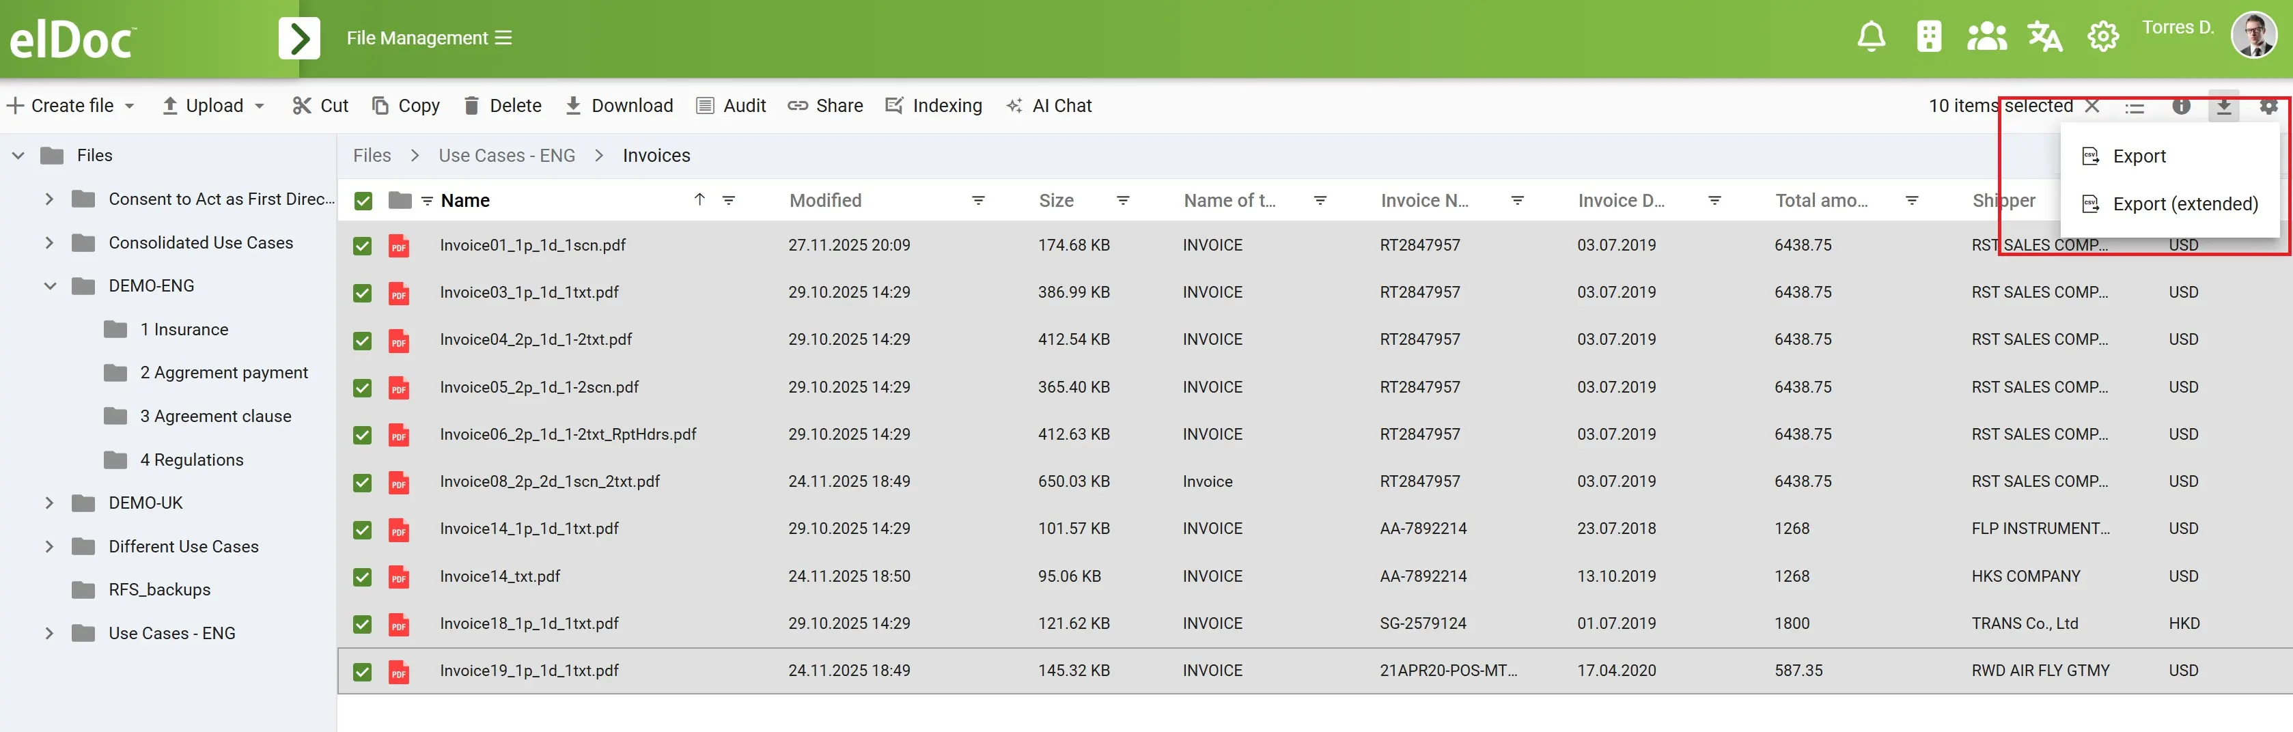
Task: Expand the DEMO-UK folder
Action: 50,503
